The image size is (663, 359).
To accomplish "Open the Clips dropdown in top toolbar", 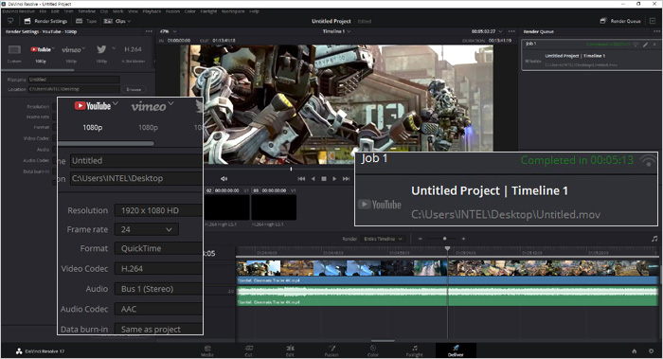I will pos(117,21).
